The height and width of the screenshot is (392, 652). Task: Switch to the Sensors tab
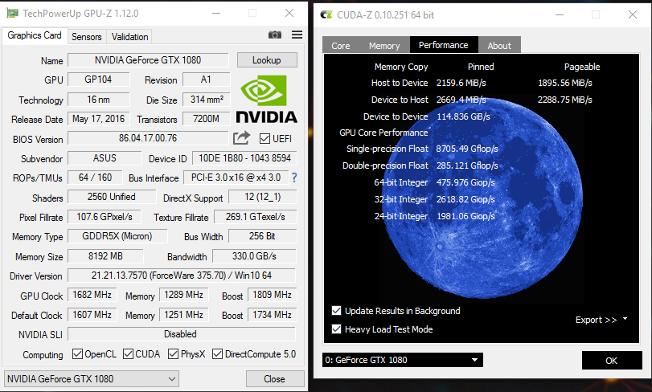[x=87, y=37]
